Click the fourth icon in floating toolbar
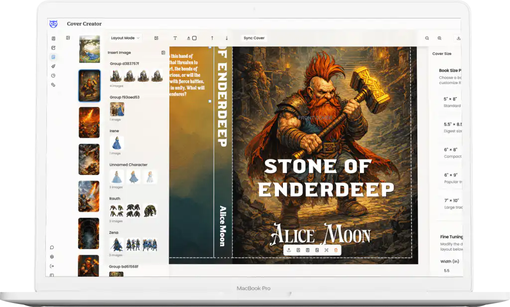510x307 pixels. (x=317, y=250)
